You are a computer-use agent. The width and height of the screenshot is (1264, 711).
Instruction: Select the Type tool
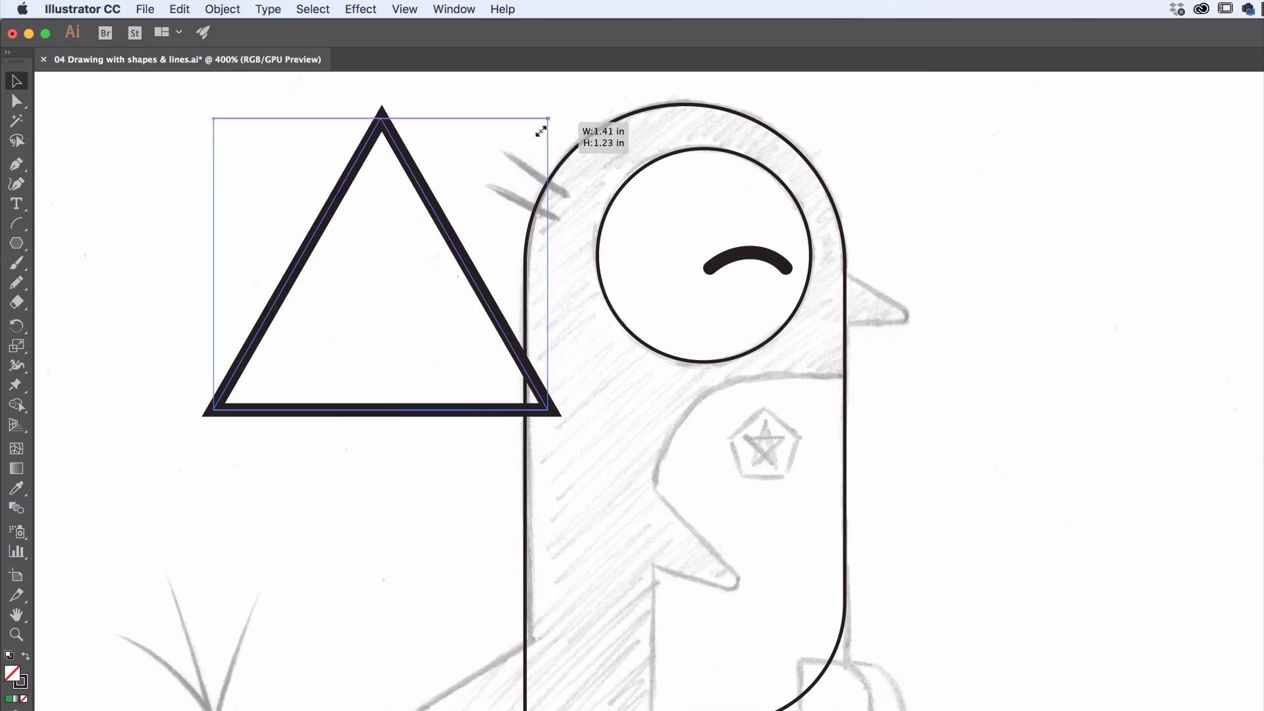(x=16, y=202)
